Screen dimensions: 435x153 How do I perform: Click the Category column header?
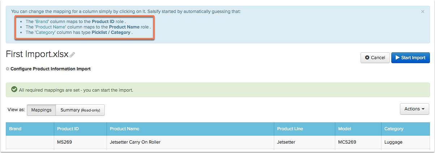tap(405, 129)
